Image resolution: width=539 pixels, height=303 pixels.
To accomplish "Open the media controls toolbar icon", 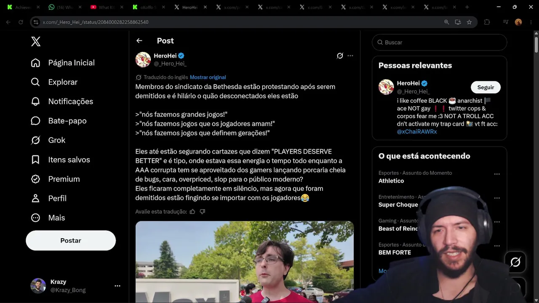I will tap(506, 22).
